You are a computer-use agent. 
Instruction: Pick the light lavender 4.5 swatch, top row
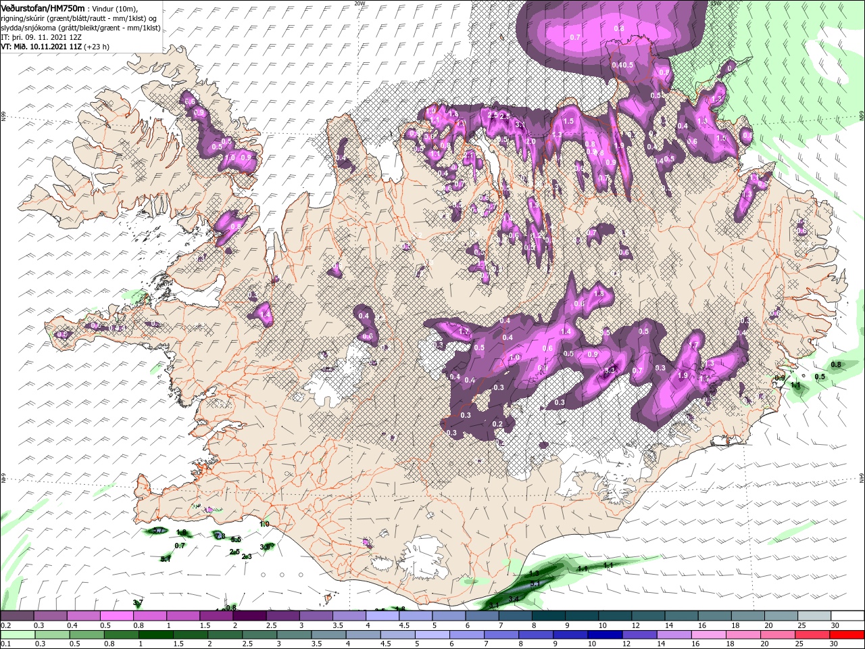pyautogui.click(x=415, y=616)
